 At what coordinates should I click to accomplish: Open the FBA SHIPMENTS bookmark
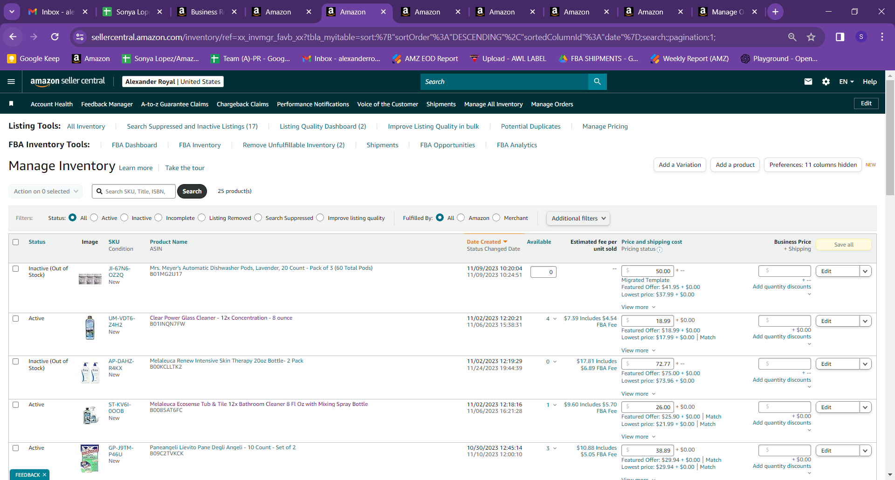point(599,58)
